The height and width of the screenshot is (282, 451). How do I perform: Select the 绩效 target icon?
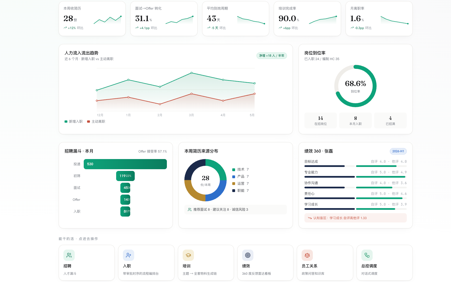(248, 255)
